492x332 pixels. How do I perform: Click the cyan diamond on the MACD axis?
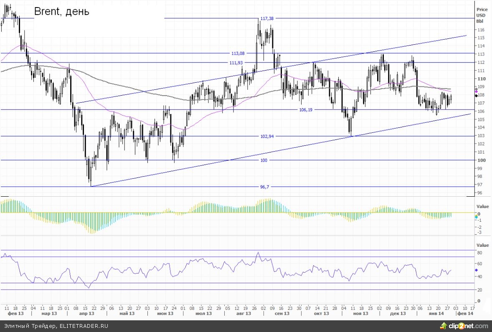tap(476, 217)
